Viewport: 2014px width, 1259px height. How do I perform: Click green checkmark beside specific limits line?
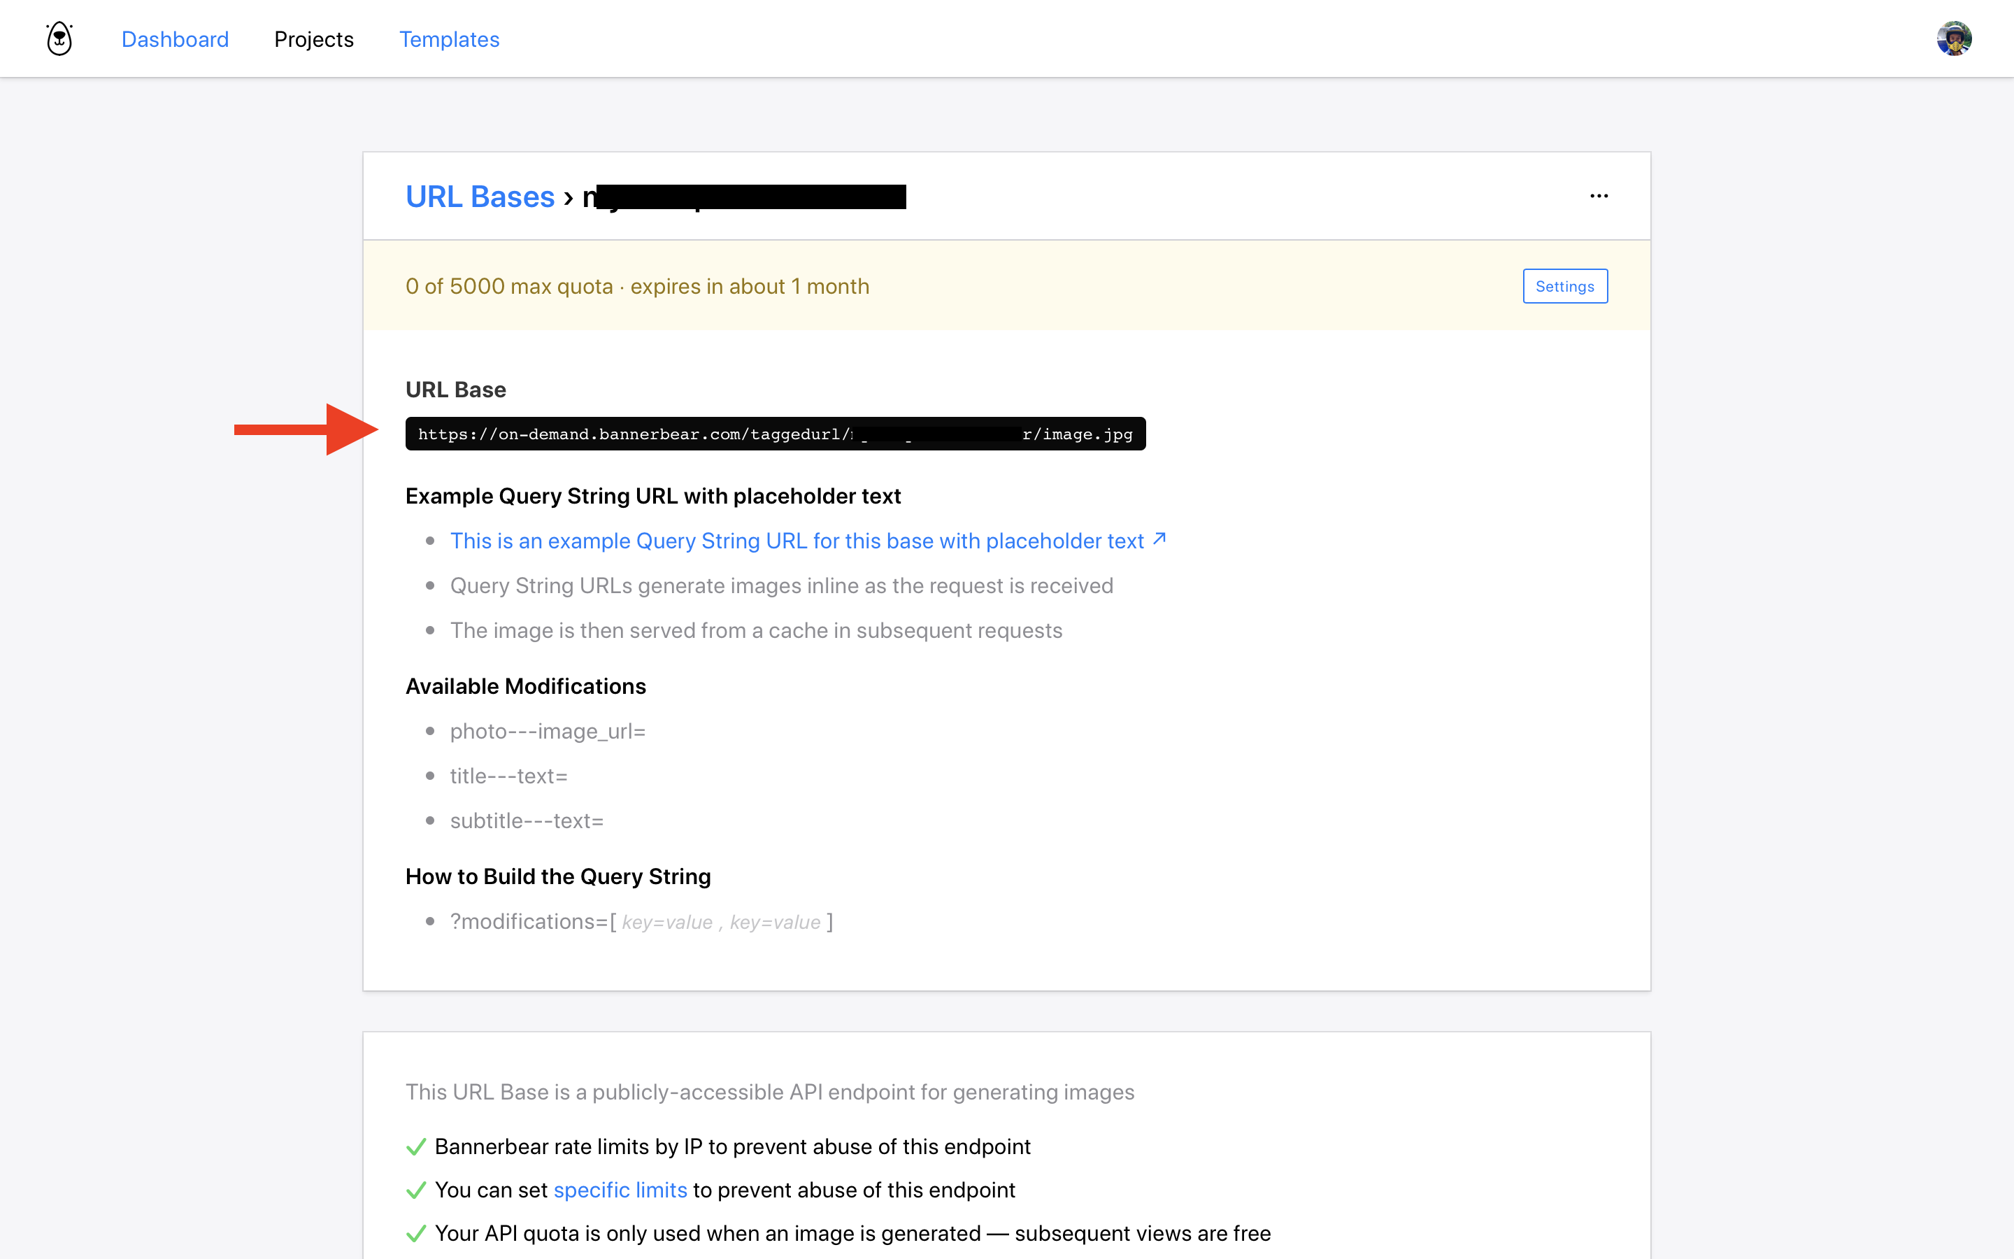point(416,1190)
